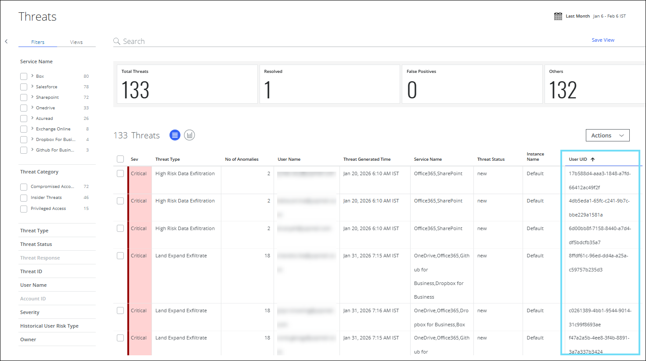Collapse the left filter panel arrow

point(6,42)
